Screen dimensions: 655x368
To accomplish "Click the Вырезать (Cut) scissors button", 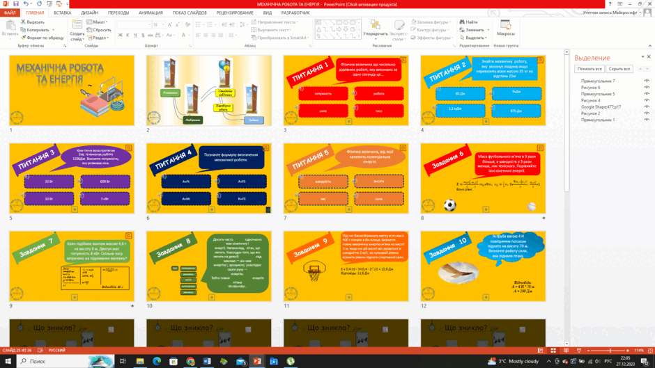I will point(33,22).
